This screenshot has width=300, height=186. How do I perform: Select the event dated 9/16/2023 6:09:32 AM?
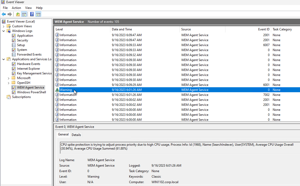pyautogui.click(x=177, y=55)
